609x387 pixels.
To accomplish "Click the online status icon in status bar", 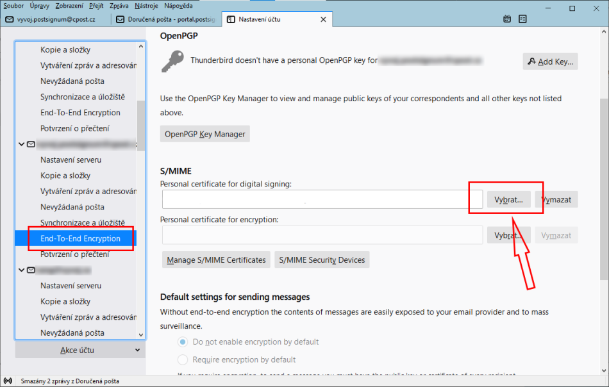I will (8, 381).
